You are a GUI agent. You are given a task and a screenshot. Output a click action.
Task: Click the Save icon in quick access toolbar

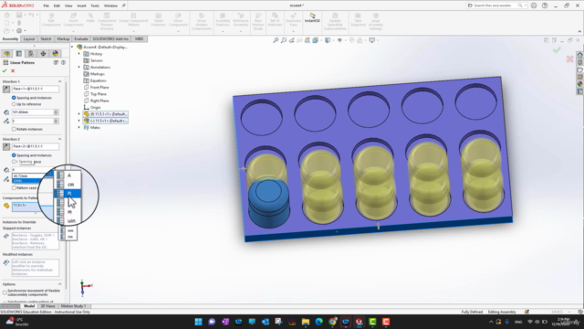19,15
